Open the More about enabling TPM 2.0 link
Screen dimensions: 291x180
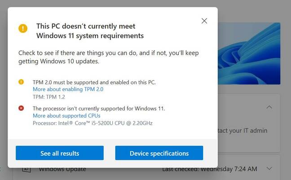68,89
